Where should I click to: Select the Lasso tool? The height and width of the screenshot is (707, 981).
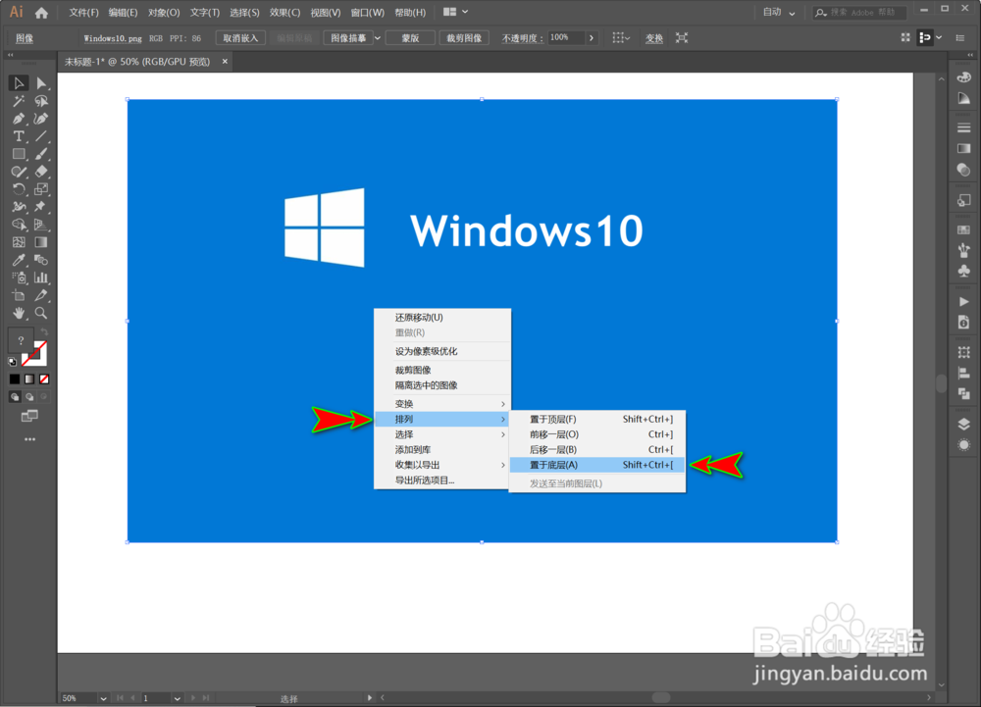[41, 101]
